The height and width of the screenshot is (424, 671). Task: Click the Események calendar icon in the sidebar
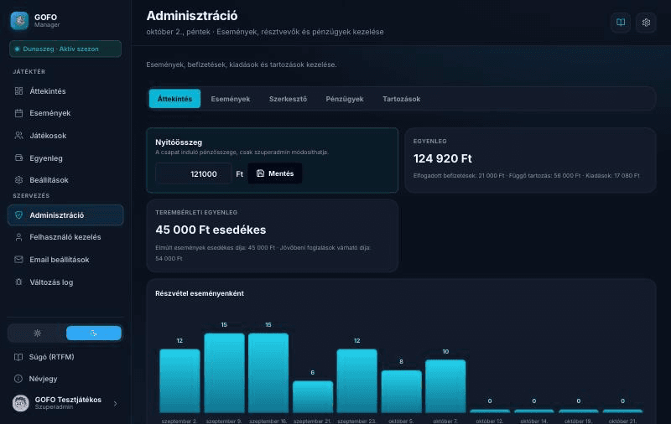[18, 113]
